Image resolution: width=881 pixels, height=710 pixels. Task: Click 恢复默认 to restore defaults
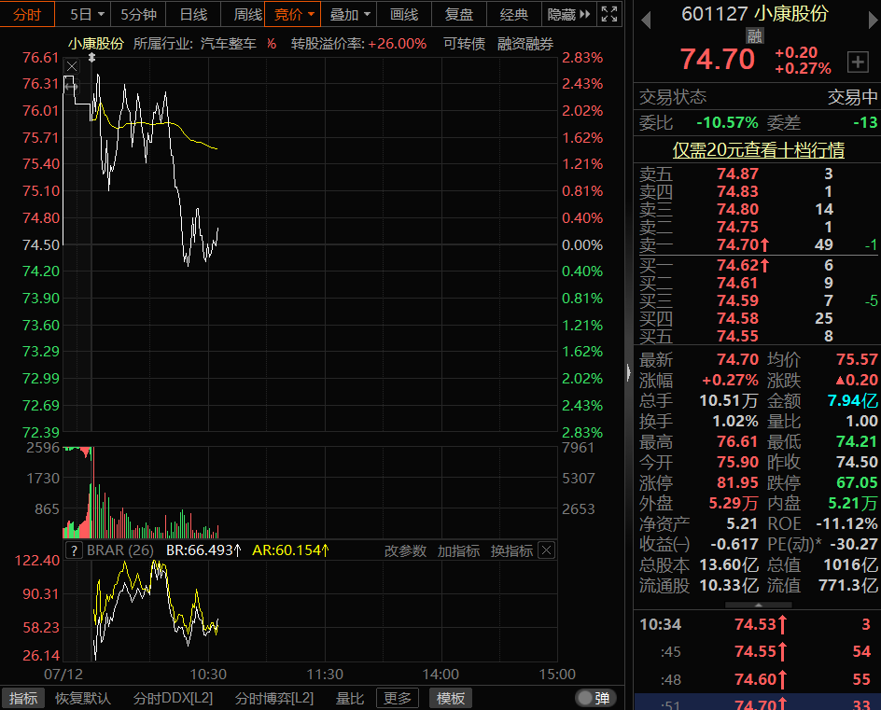point(82,698)
